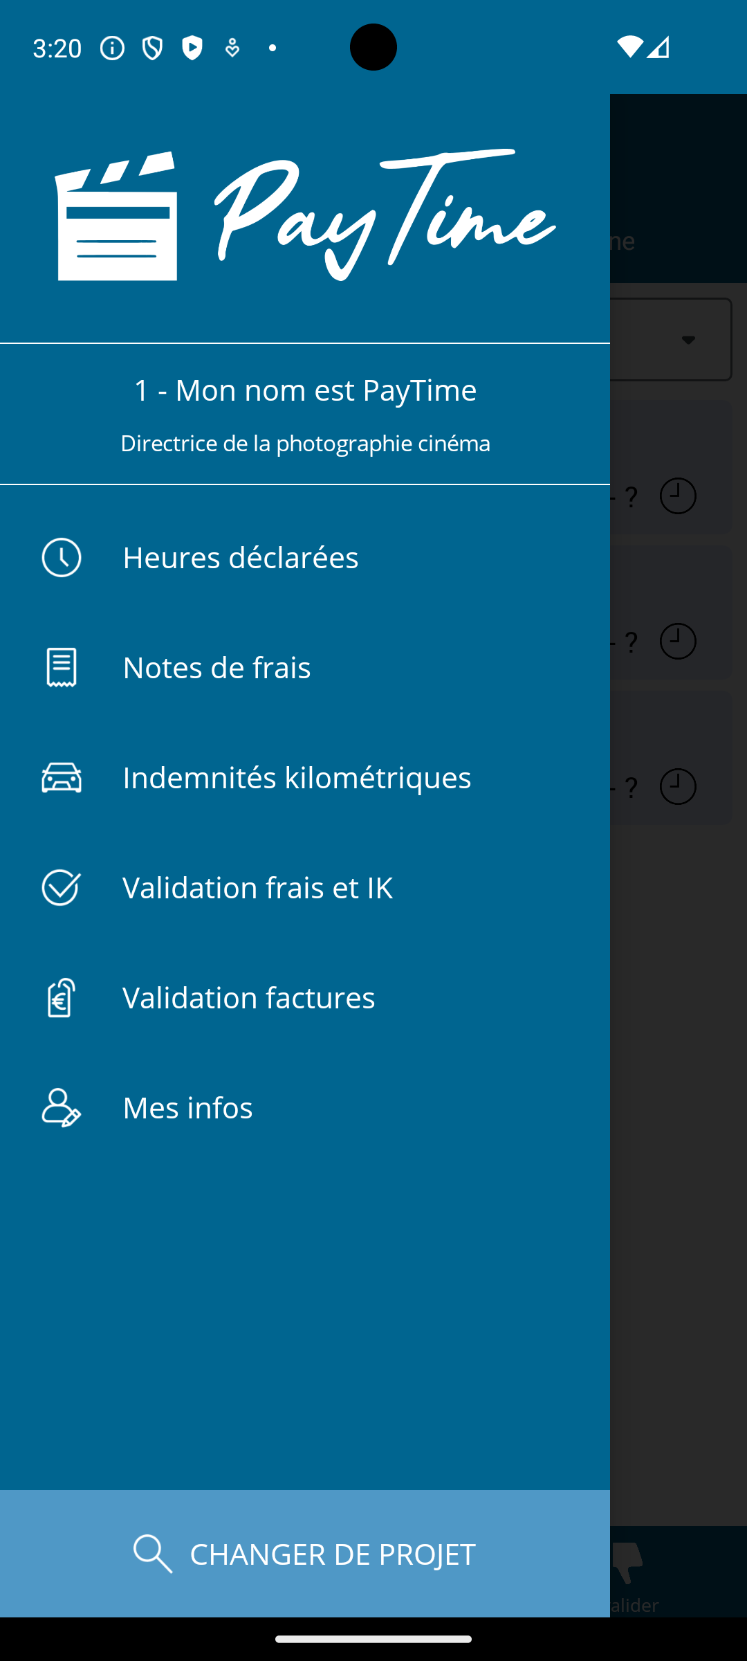Tap project name "1 - Mon nom est PayTime"
This screenshot has width=747, height=1661.
pyautogui.click(x=305, y=390)
